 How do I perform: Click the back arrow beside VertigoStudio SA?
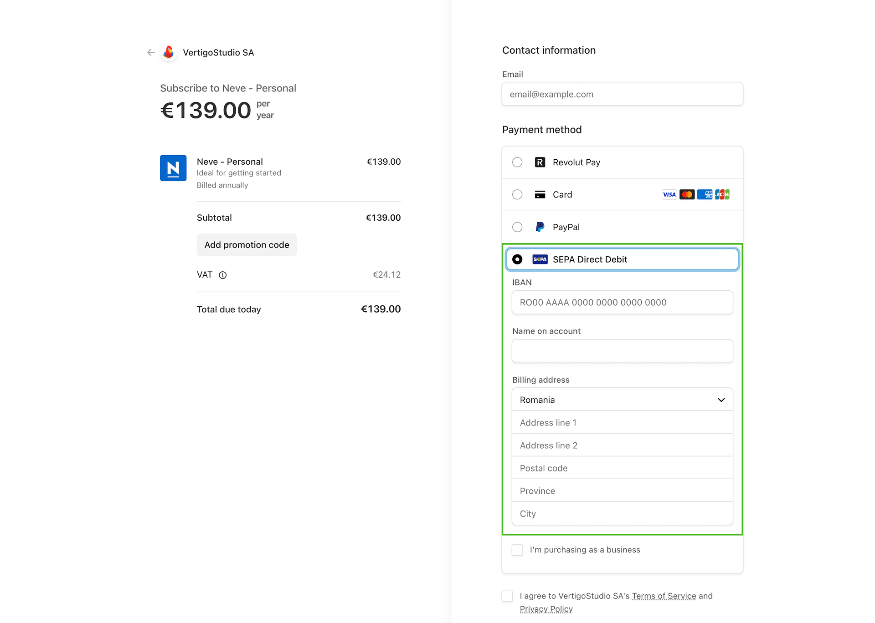point(151,52)
